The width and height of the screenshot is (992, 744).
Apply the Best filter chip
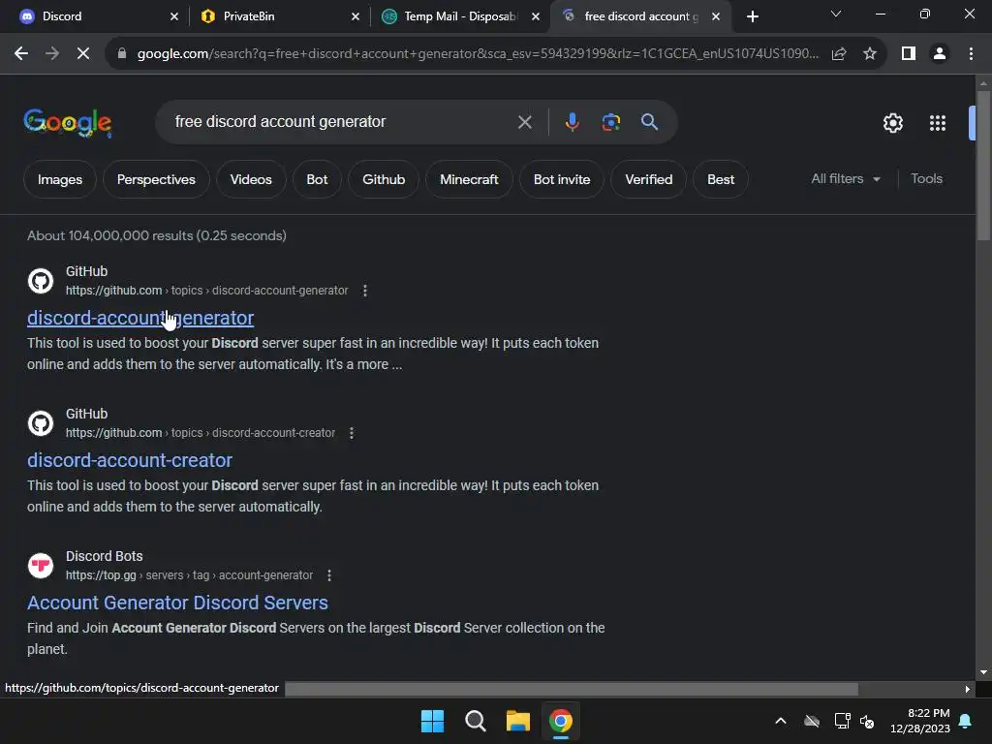pos(721,179)
